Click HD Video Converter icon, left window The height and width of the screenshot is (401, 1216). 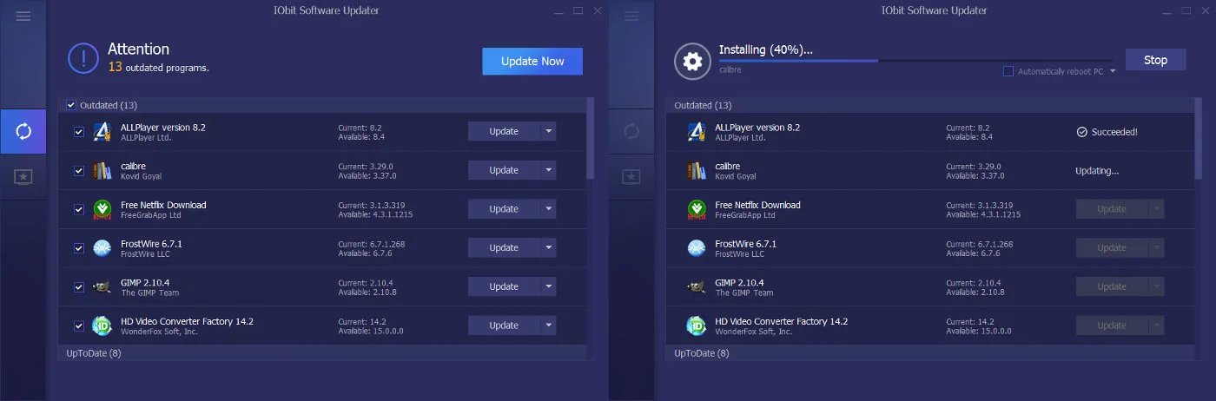[x=102, y=325]
